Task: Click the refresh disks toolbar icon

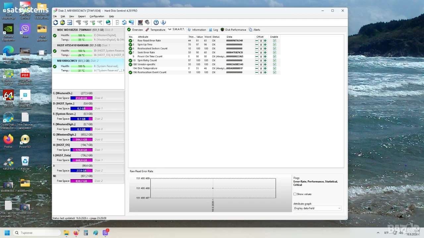Action: coord(55,22)
